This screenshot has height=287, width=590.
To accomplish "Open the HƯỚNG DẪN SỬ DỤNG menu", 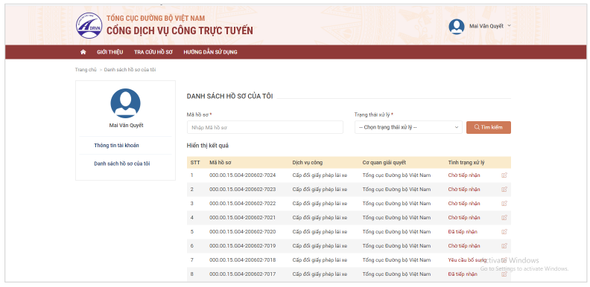I will point(210,52).
